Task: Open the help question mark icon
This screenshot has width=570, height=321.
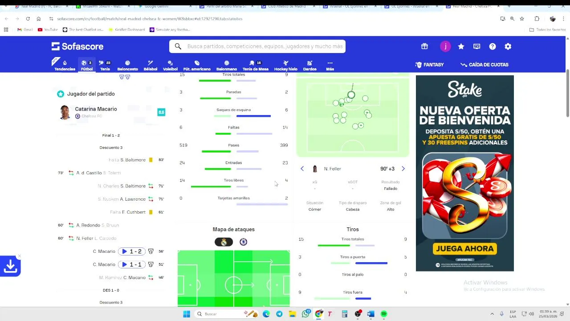Action: click(x=492, y=46)
